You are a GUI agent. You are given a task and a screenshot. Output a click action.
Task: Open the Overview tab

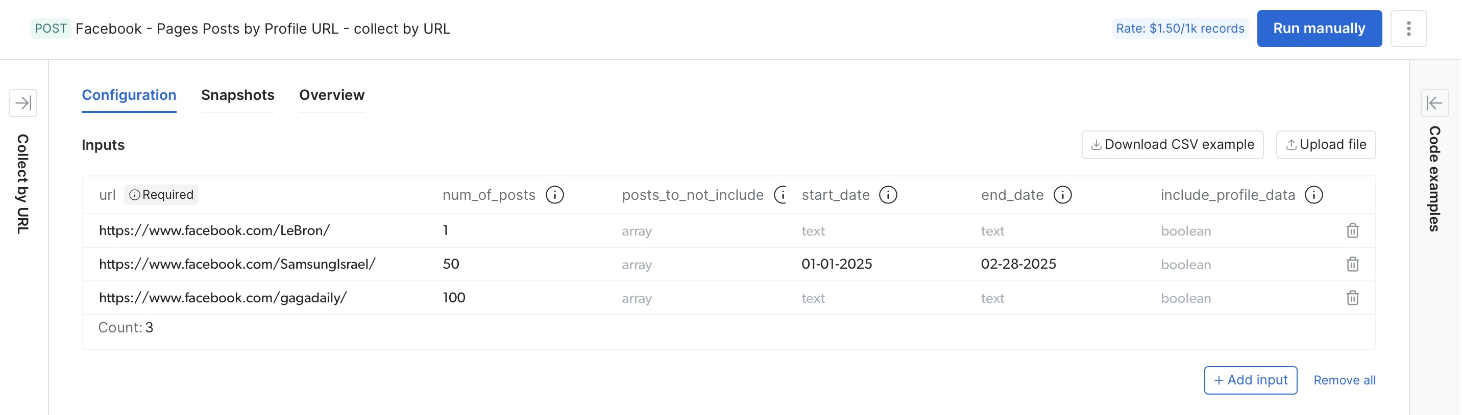(x=331, y=95)
